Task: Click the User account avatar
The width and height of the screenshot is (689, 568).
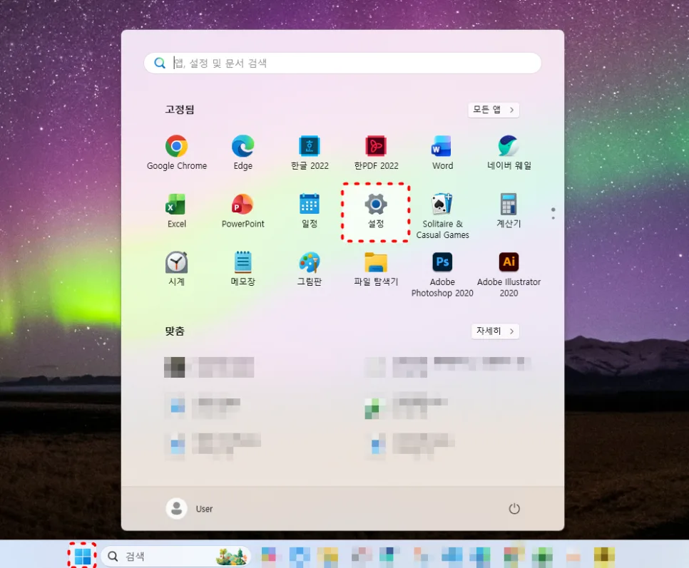Action: [177, 509]
